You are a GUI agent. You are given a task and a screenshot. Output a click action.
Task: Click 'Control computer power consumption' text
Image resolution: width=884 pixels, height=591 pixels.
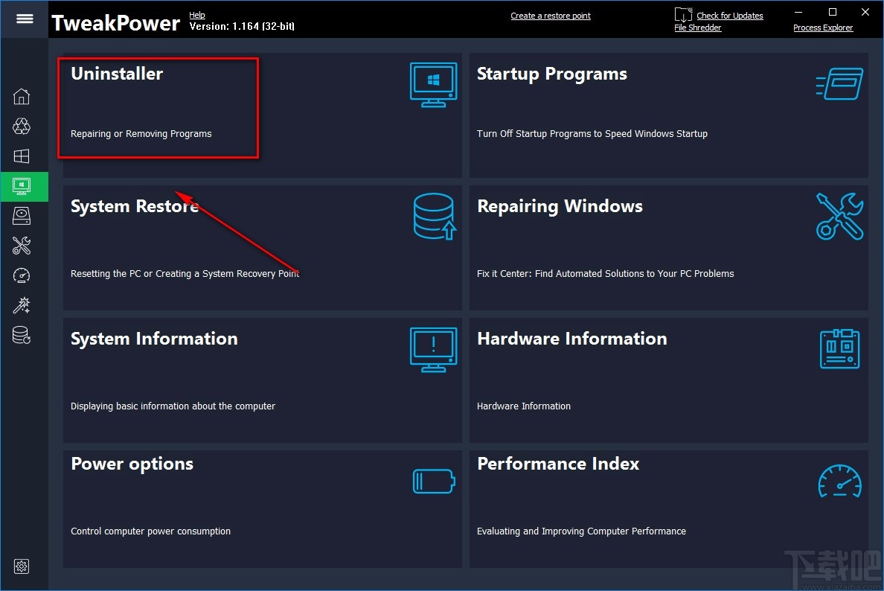150,531
